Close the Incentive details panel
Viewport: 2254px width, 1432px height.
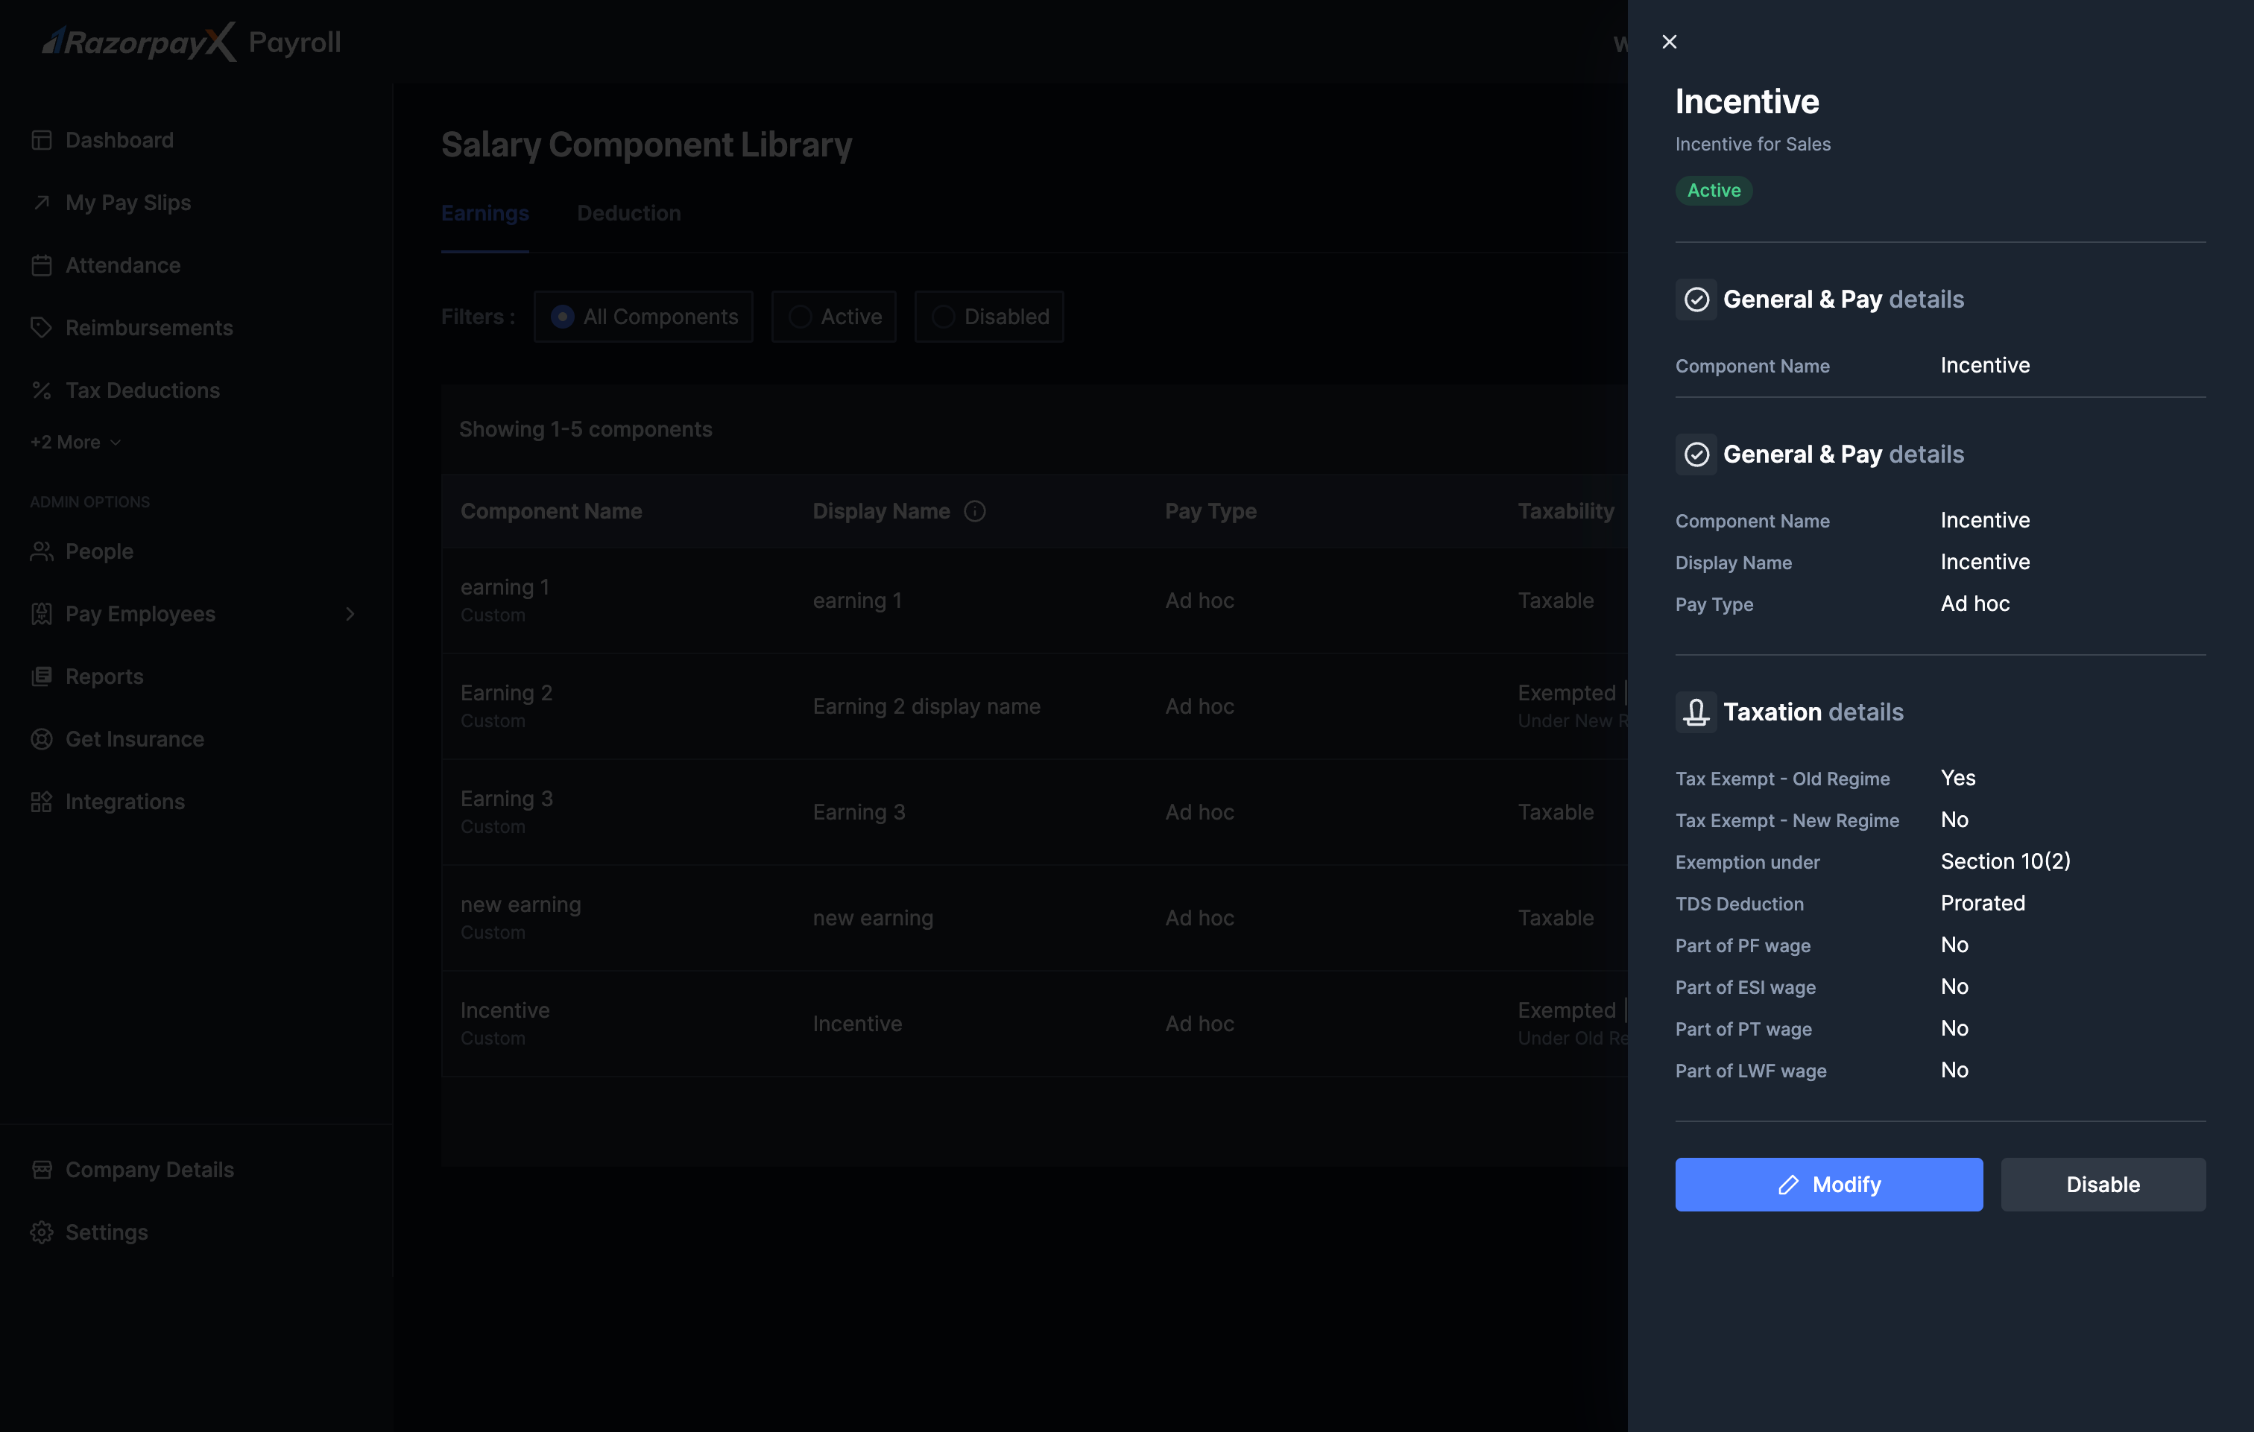click(x=1669, y=42)
